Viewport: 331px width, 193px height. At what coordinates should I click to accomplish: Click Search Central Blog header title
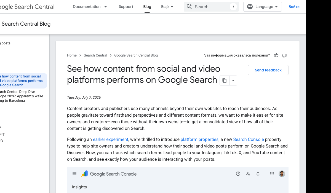(26, 24)
